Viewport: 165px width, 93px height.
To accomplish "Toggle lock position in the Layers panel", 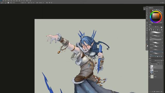I will [x=154, y=64].
